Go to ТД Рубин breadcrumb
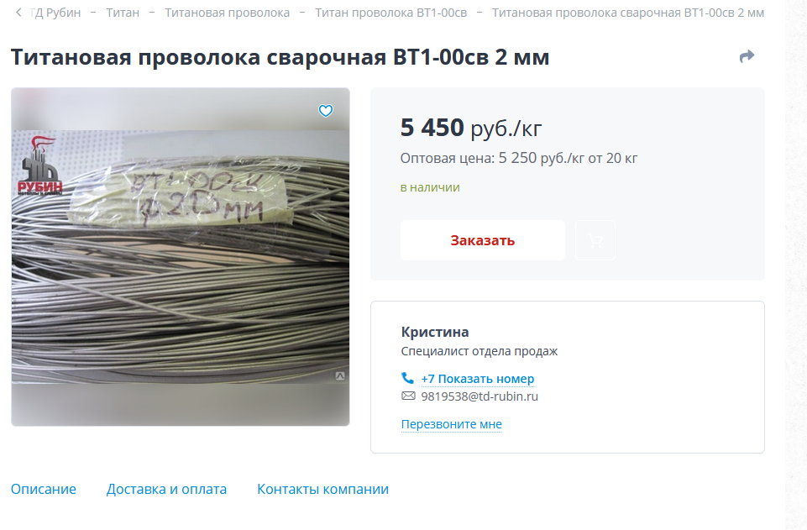 55,13
